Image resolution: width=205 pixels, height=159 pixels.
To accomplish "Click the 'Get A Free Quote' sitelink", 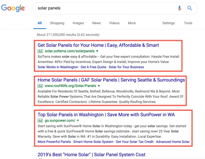I will click(93, 67).
